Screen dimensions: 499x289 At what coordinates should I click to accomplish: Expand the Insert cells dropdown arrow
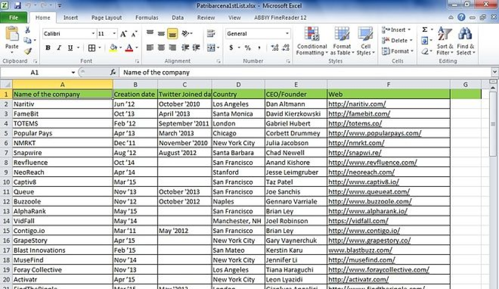click(x=409, y=30)
